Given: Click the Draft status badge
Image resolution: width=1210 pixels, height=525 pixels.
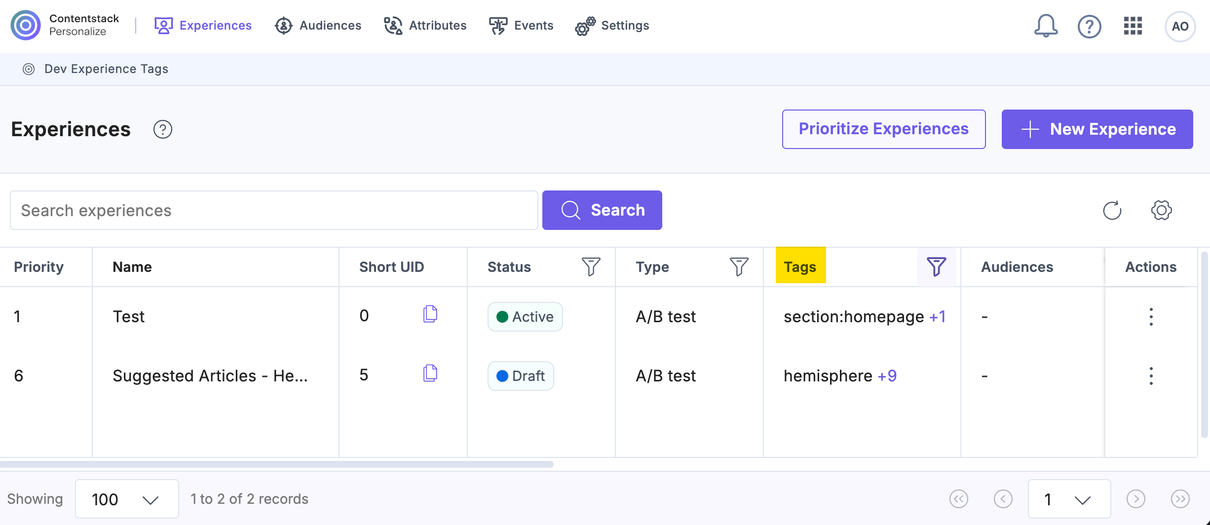Looking at the screenshot, I should (521, 375).
